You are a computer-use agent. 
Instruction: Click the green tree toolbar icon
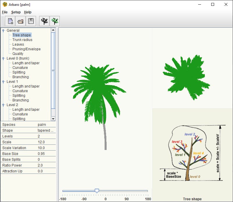click(x=55, y=21)
